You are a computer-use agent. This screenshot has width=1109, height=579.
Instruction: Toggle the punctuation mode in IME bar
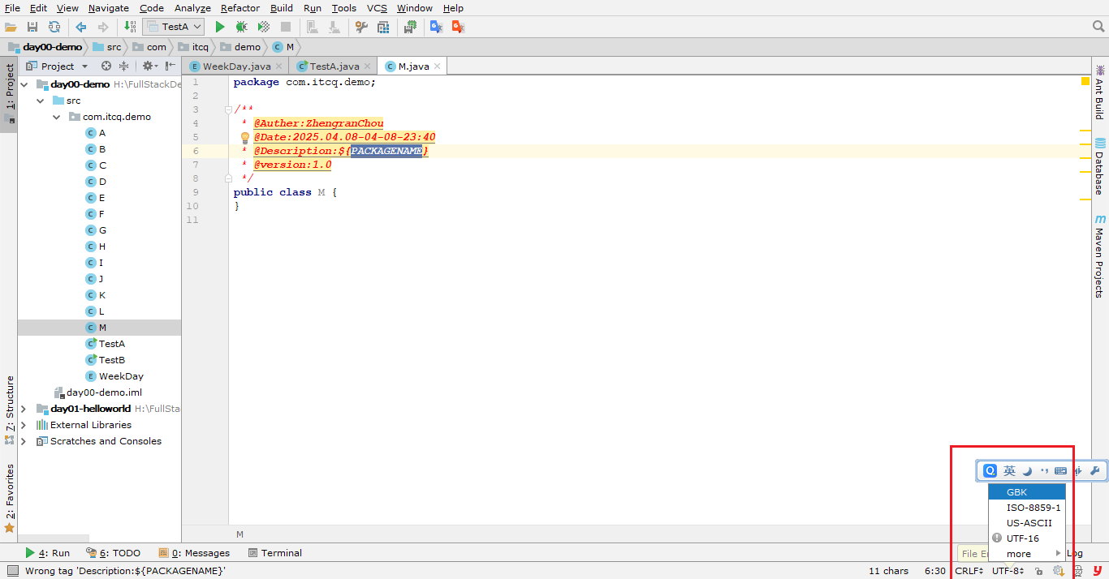pyautogui.click(x=1044, y=471)
